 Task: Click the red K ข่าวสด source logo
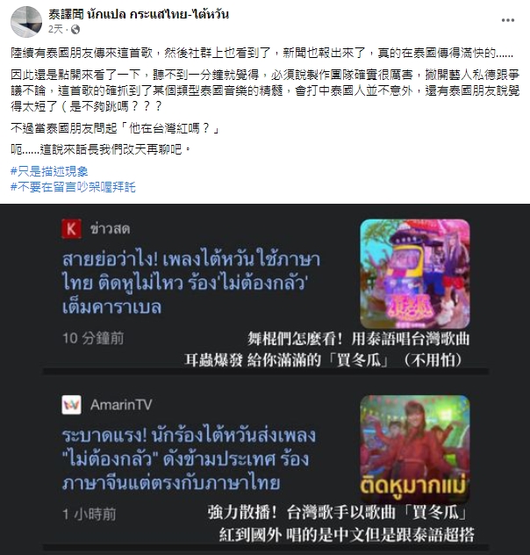tap(71, 228)
